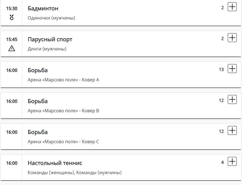This screenshot has height=185, width=242.
Task: Click the Команды (женщины), Команды (мужчины) text
Action: pyautogui.click(x=75, y=173)
